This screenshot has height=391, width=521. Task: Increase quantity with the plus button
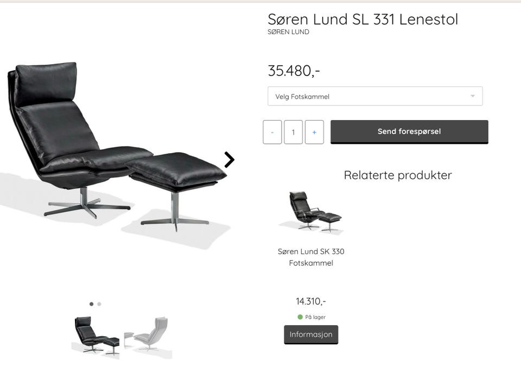[314, 132]
